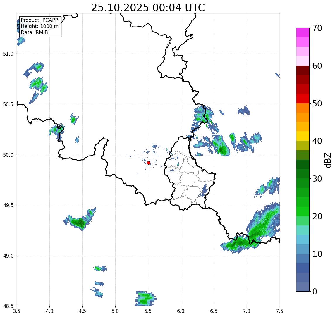Click the latitude axis label 49.5
The image size is (335, 317).
coord(8,205)
